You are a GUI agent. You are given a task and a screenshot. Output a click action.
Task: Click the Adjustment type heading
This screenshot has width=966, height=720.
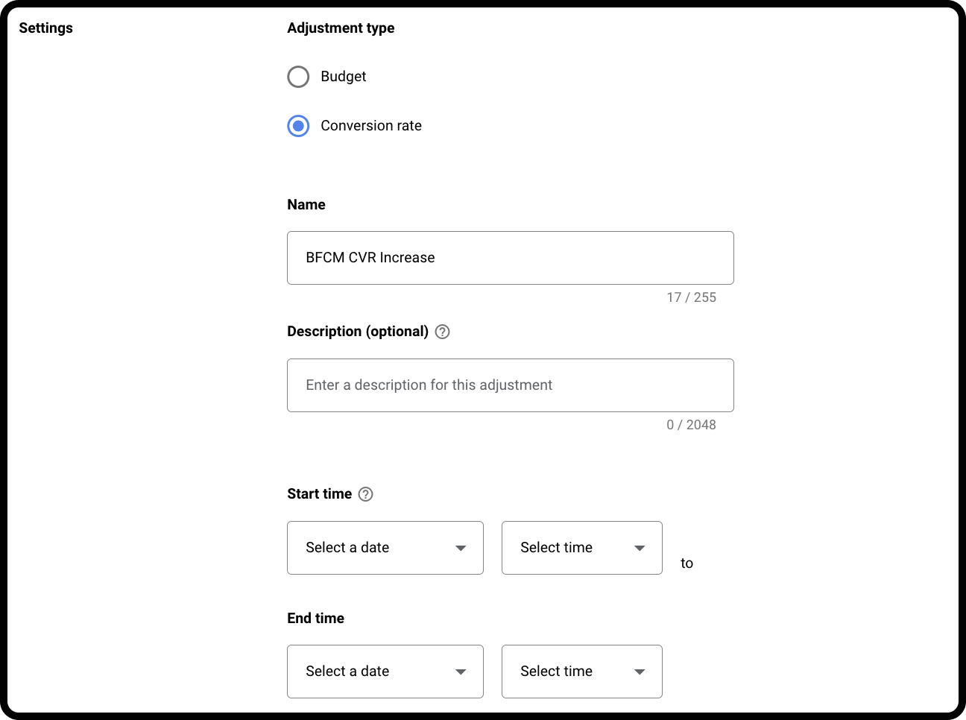click(x=341, y=28)
